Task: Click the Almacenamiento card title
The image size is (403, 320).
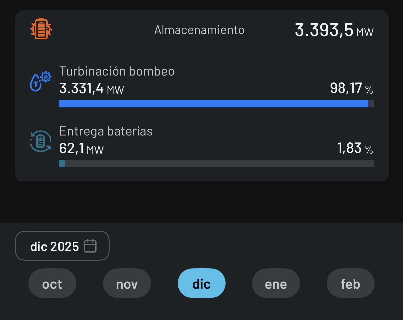Action: point(199,30)
